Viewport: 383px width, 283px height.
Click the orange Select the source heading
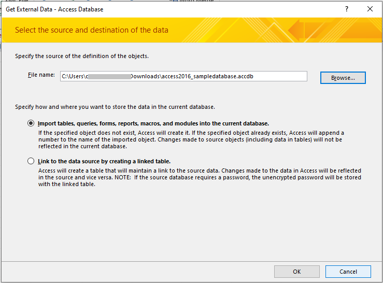[92, 30]
